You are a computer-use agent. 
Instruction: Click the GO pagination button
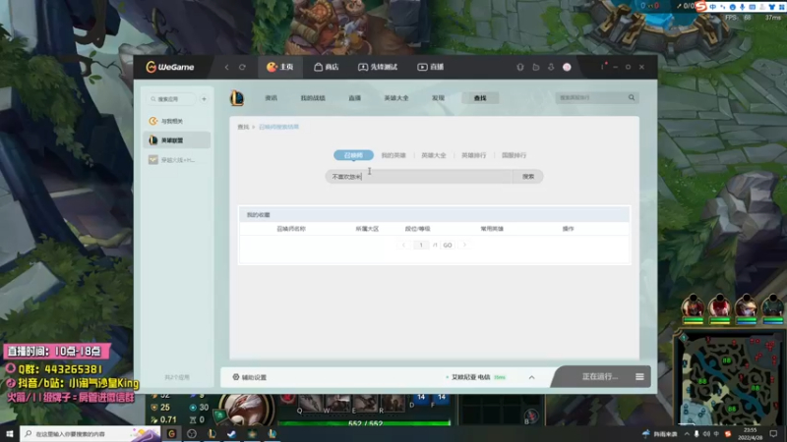(x=448, y=245)
